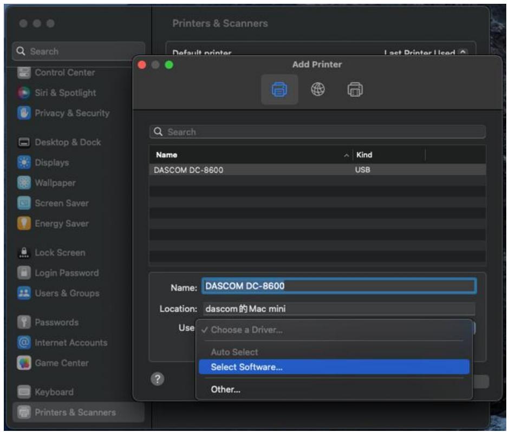Click the Privacy & Security hand icon
509x432 pixels.
click(24, 113)
